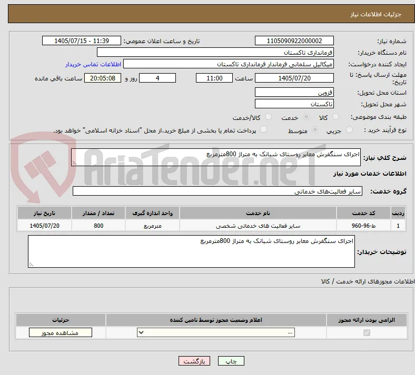Click the service name cell سایر فعالیت های خدماتی شخصی
Viewport: 415px width, 375px height.
[x=258, y=226]
